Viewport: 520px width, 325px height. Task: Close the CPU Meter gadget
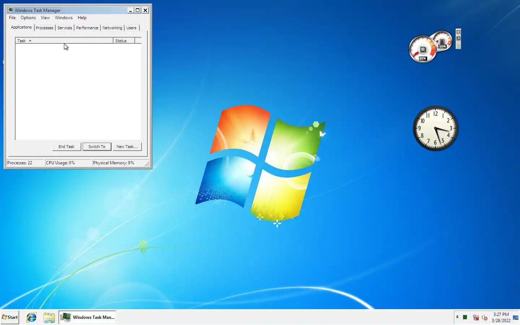tap(458, 32)
